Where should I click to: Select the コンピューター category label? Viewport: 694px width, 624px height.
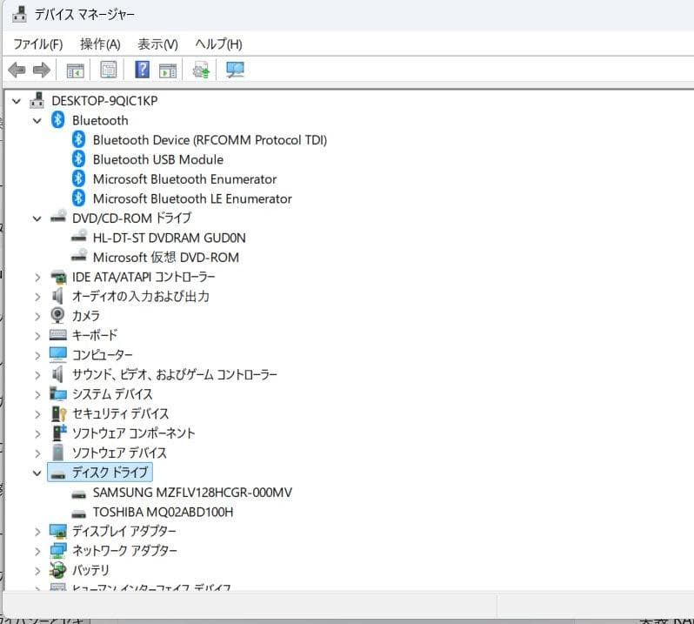[103, 355]
